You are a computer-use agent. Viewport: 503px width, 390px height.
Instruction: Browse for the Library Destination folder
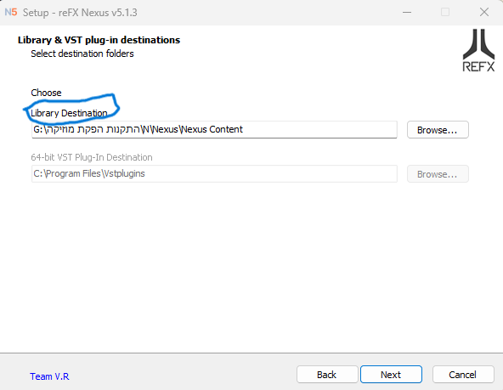tap(438, 130)
